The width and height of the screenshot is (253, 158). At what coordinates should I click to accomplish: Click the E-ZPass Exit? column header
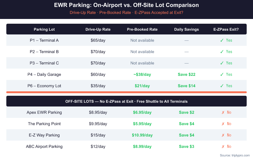[x=226, y=29]
